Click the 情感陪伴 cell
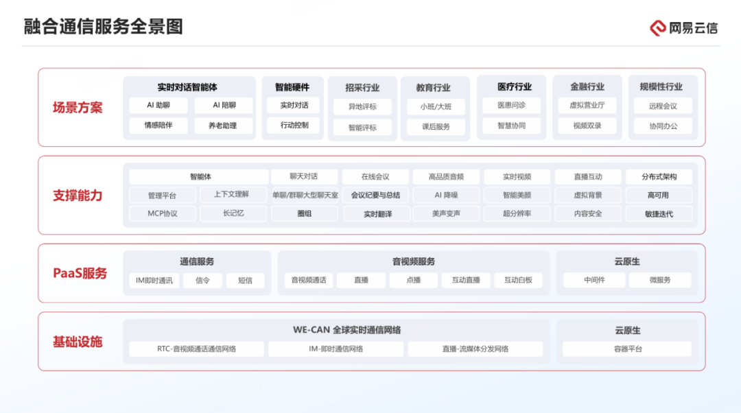741x413 pixels. (158, 126)
